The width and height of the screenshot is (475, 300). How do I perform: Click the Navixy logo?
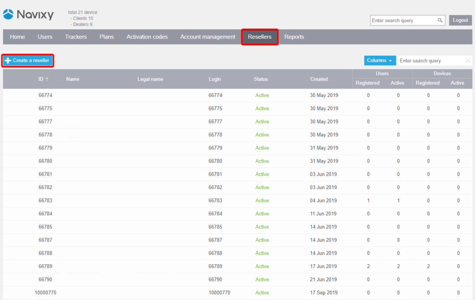click(28, 14)
